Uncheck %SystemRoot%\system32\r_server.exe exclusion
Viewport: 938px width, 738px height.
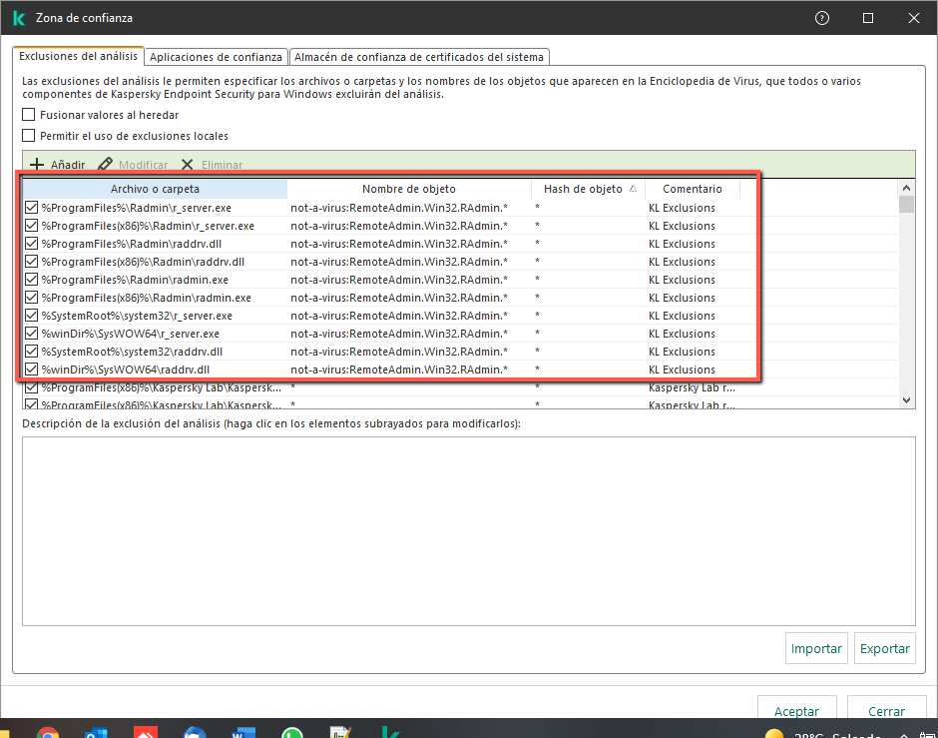click(x=32, y=316)
